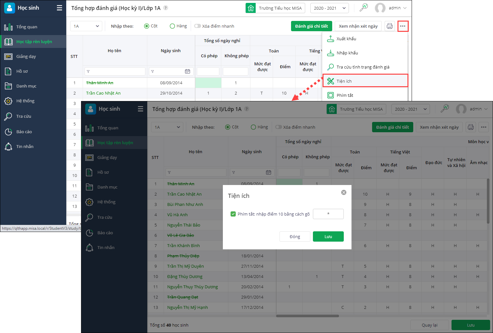Open Giảng dạy in the dimmed front window sidebar
Screen dimensions: 493x333
pyautogui.click(x=114, y=158)
